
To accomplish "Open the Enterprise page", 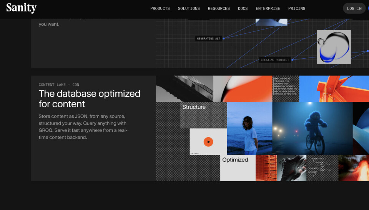I will click(268, 8).
